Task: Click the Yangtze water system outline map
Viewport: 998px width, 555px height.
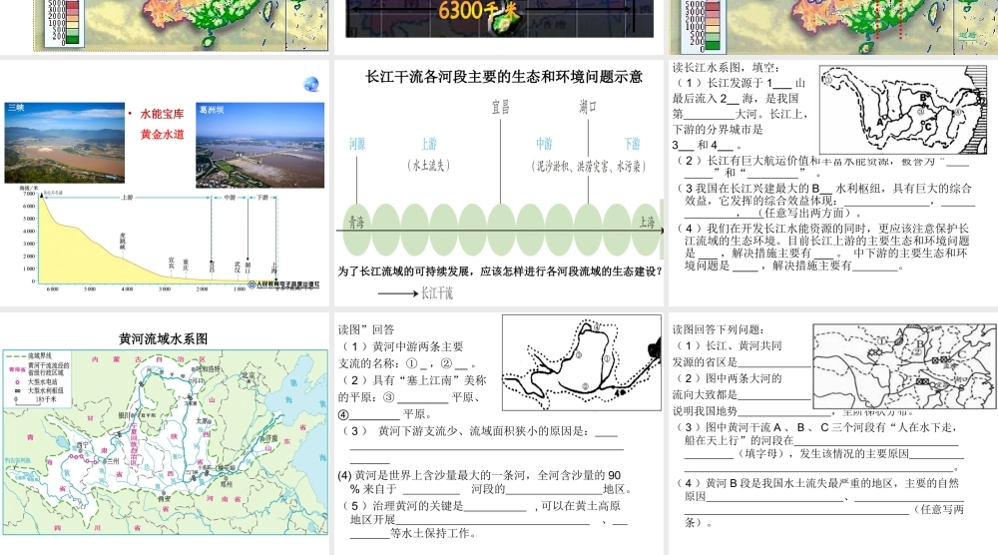Action: [902, 110]
